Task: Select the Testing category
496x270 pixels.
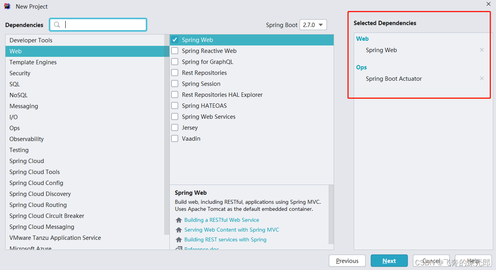Action: coord(85,150)
